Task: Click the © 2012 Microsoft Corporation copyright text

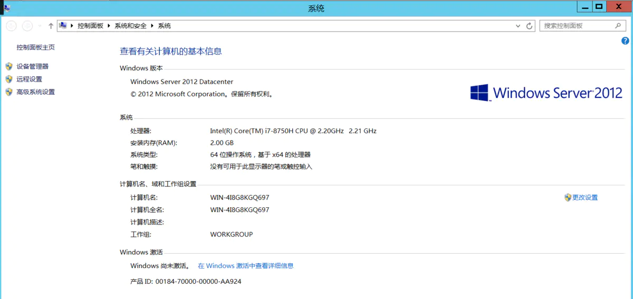Action: pyautogui.click(x=202, y=94)
